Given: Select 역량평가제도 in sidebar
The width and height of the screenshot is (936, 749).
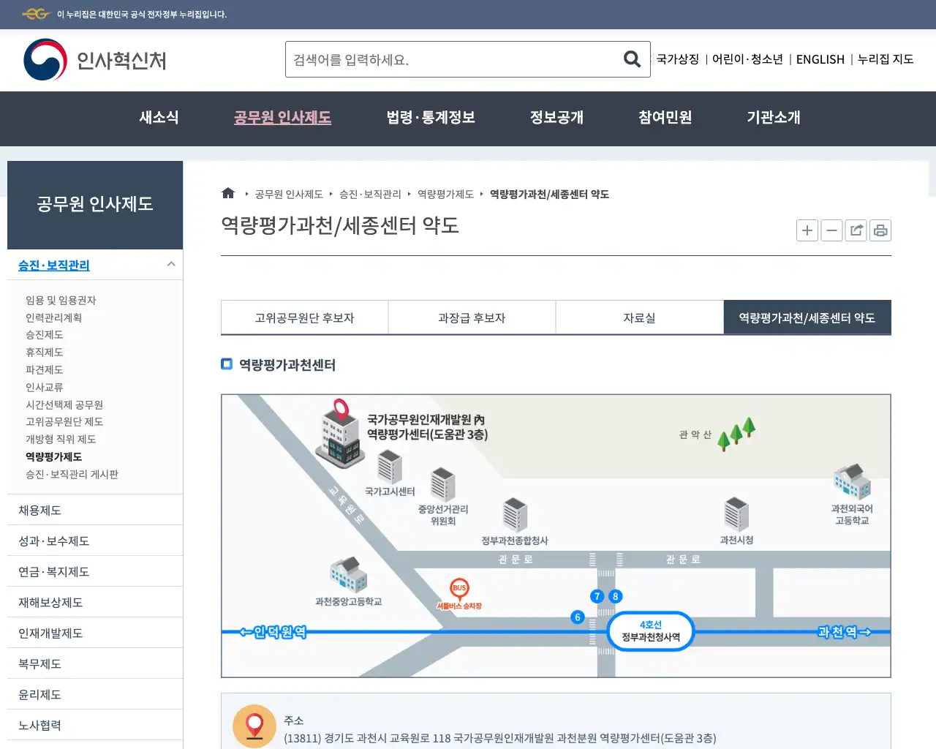Looking at the screenshot, I should [x=53, y=456].
